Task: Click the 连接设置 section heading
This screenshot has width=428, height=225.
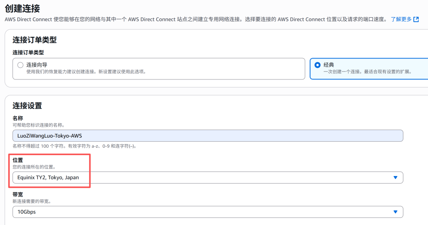Action: click(x=27, y=105)
